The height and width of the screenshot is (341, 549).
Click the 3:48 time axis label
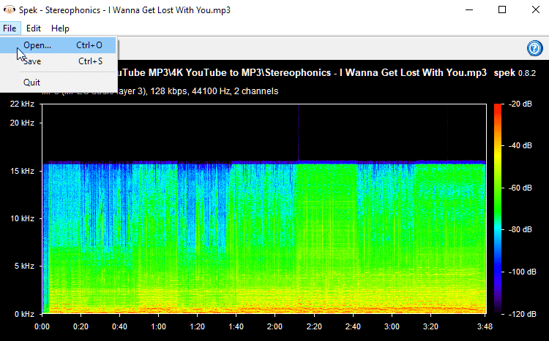click(485, 326)
